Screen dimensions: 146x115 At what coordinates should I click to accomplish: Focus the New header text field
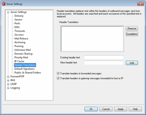pyautogui.click(x=104, y=63)
